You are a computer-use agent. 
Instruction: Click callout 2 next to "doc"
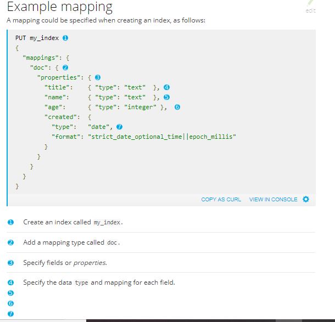[x=65, y=67]
